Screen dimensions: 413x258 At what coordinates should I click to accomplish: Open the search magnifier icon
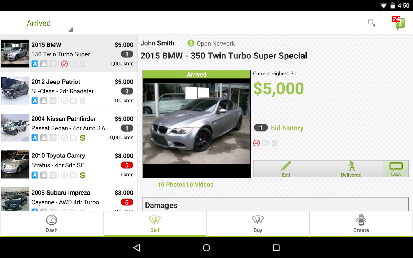tap(371, 23)
